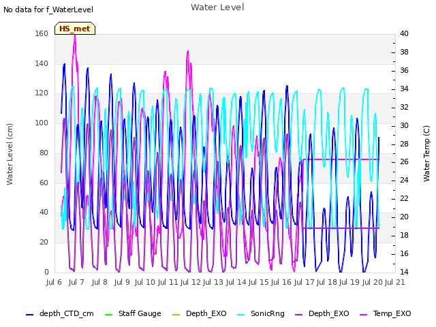Viewport: 436px width, 327px height.
Task: Click the 26 right temperature axis value
Action: click(404, 162)
